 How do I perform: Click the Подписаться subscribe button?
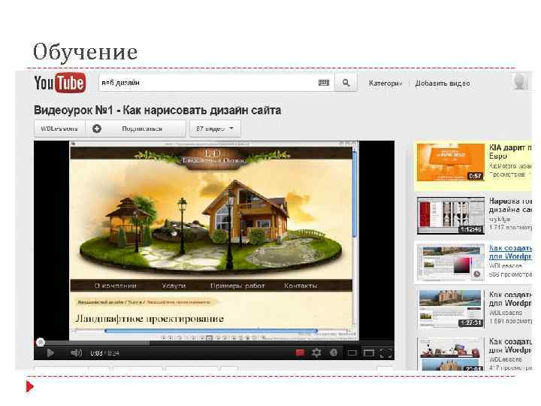135,129
